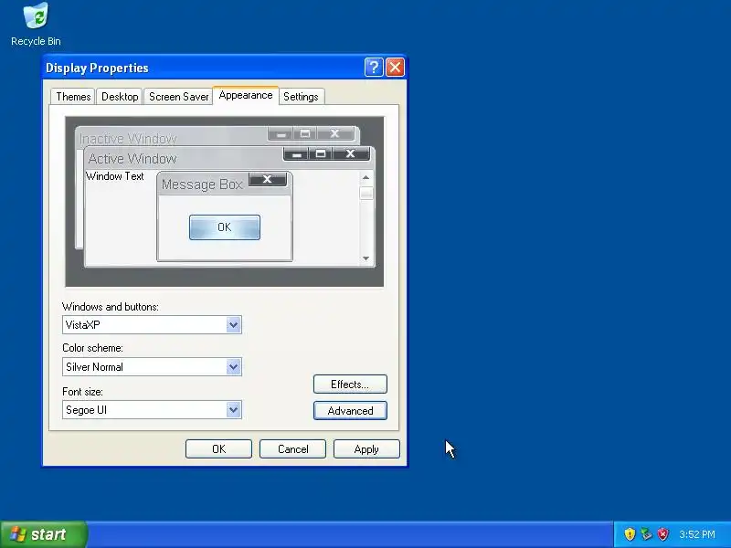Click the Active Window preview minimize icon
The image size is (731, 548).
pos(296,153)
